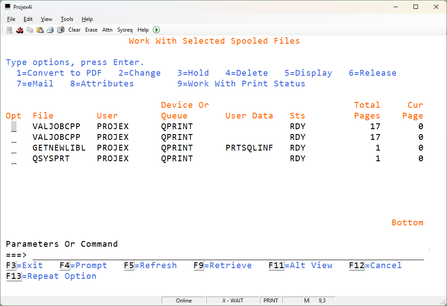Image resolution: width=447 pixels, height=306 pixels.
Task: Open the View menu
Action: pos(46,19)
